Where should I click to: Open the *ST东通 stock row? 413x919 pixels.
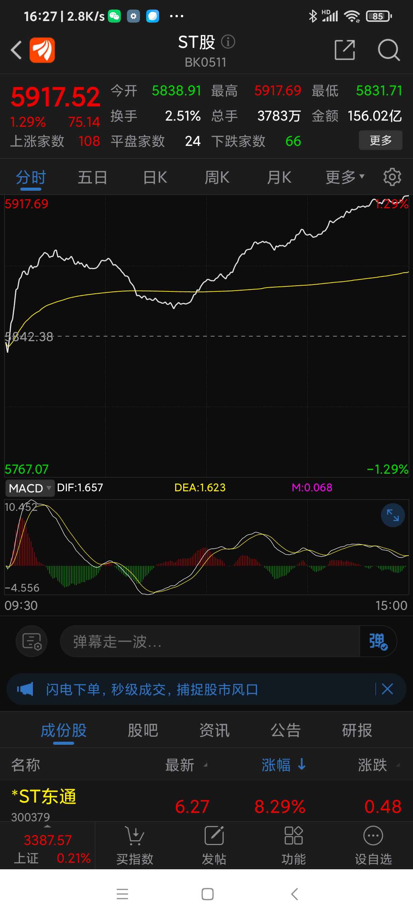click(x=206, y=801)
